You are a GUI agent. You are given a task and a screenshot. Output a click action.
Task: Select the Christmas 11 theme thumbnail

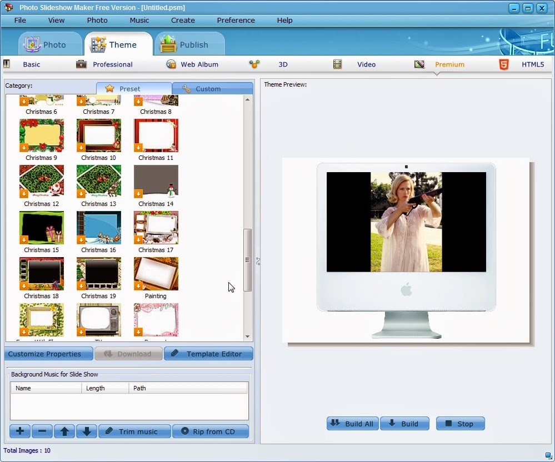coord(156,135)
